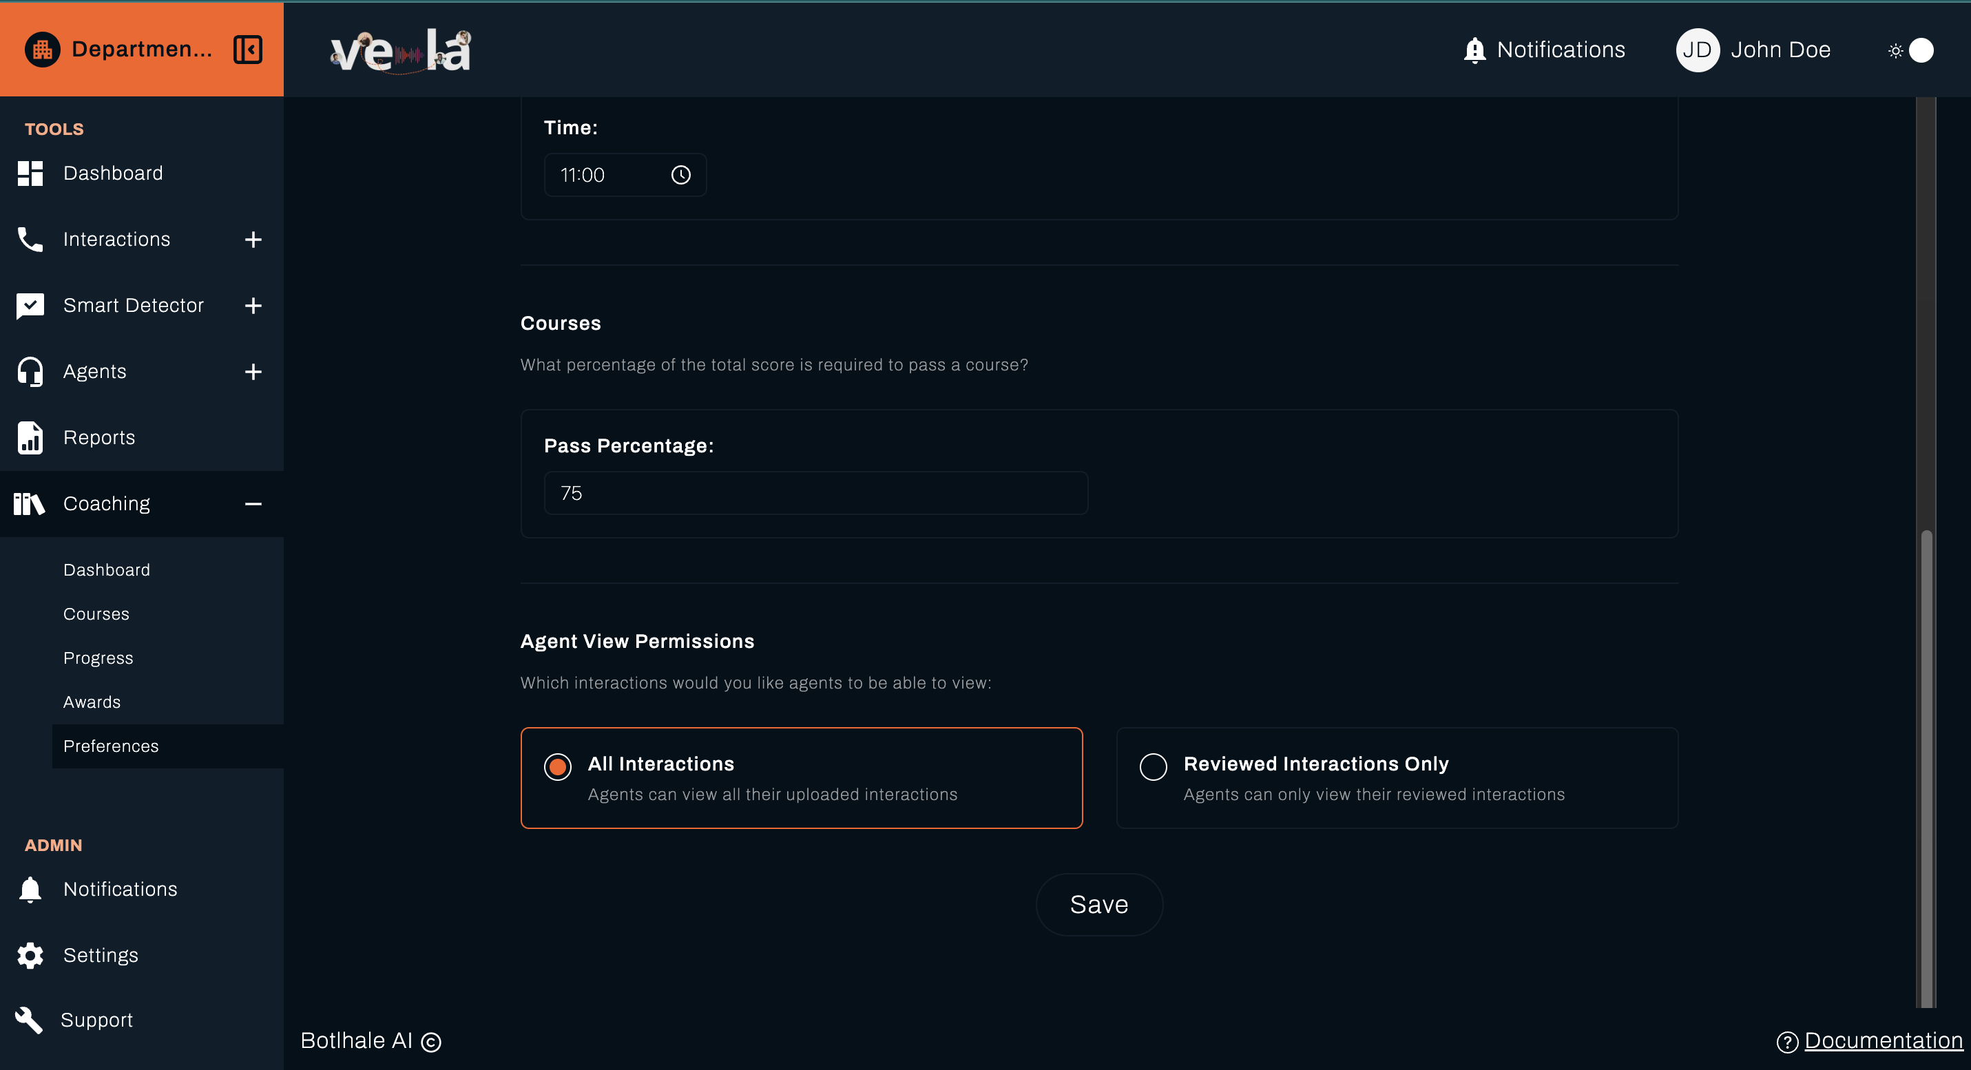Viewport: 1971px width, 1070px height.
Task: Collapse the Coaching submenu minus sign
Action: click(x=253, y=504)
